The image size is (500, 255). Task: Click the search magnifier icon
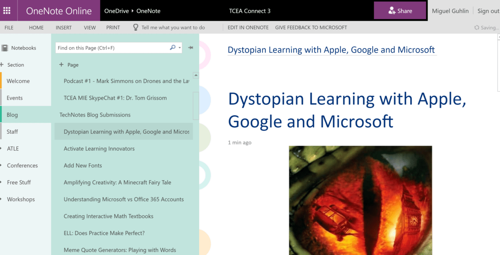pos(172,48)
